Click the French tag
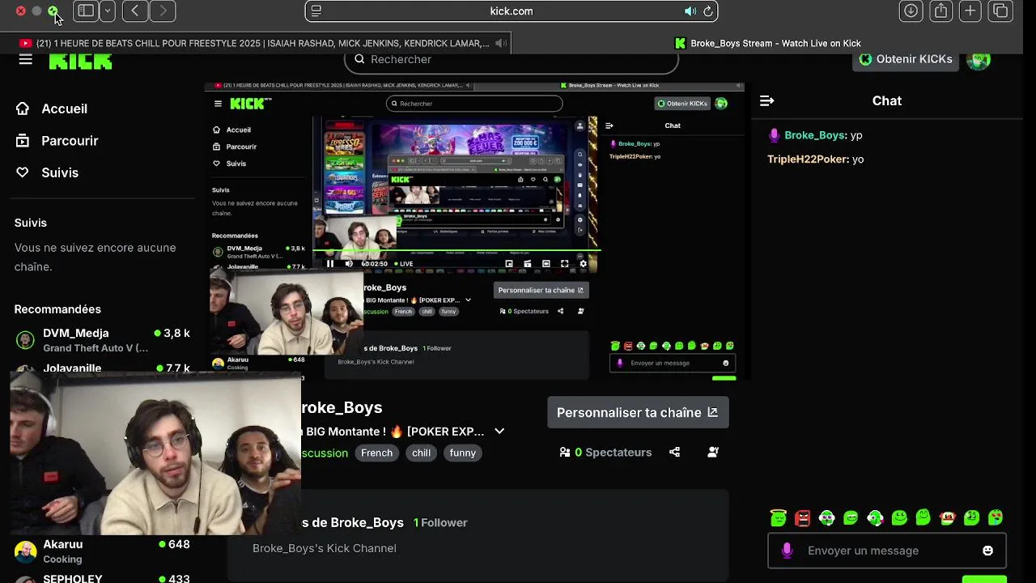Screen dimensions: 1036x583 [376, 453]
